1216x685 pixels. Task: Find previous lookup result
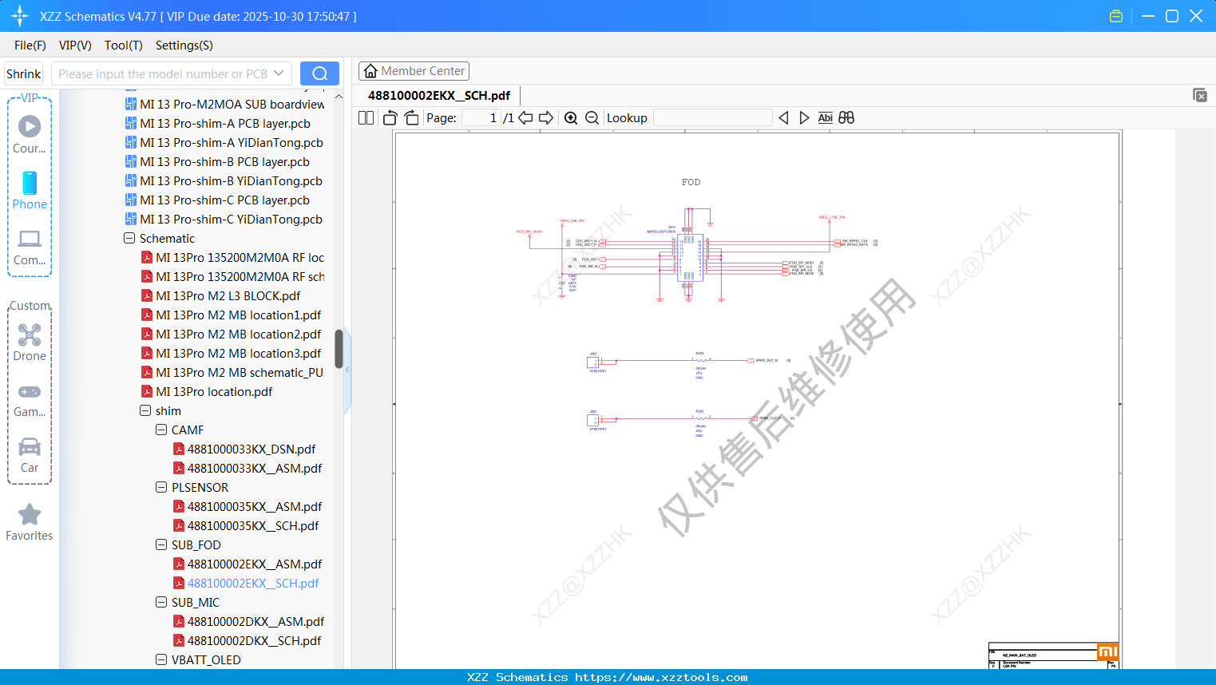783,117
